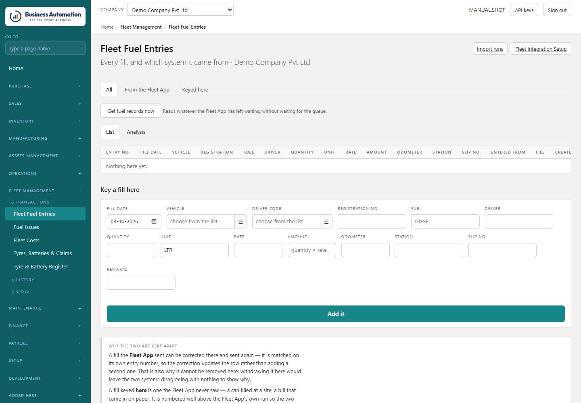Open Home in the sidebar
The height and width of the screenshot is (403, 581).
tap(45, 69)
